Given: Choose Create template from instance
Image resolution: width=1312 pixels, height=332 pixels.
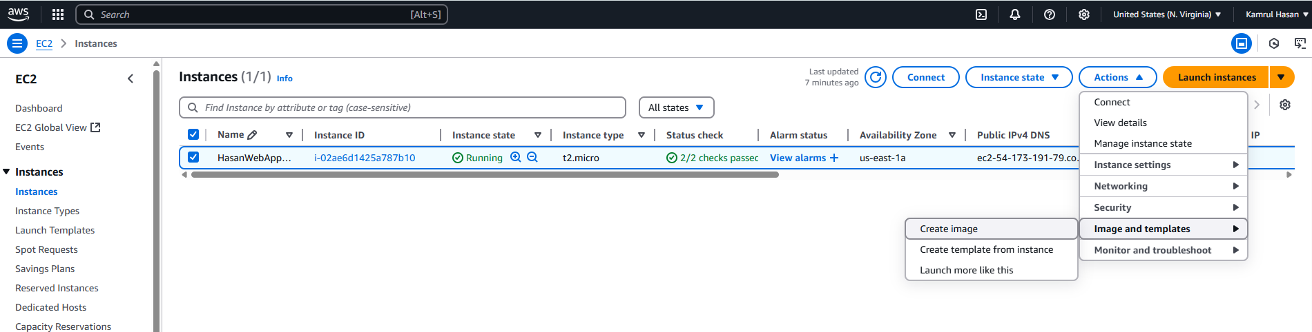Looking at the screenshot, I should (992, 249).
